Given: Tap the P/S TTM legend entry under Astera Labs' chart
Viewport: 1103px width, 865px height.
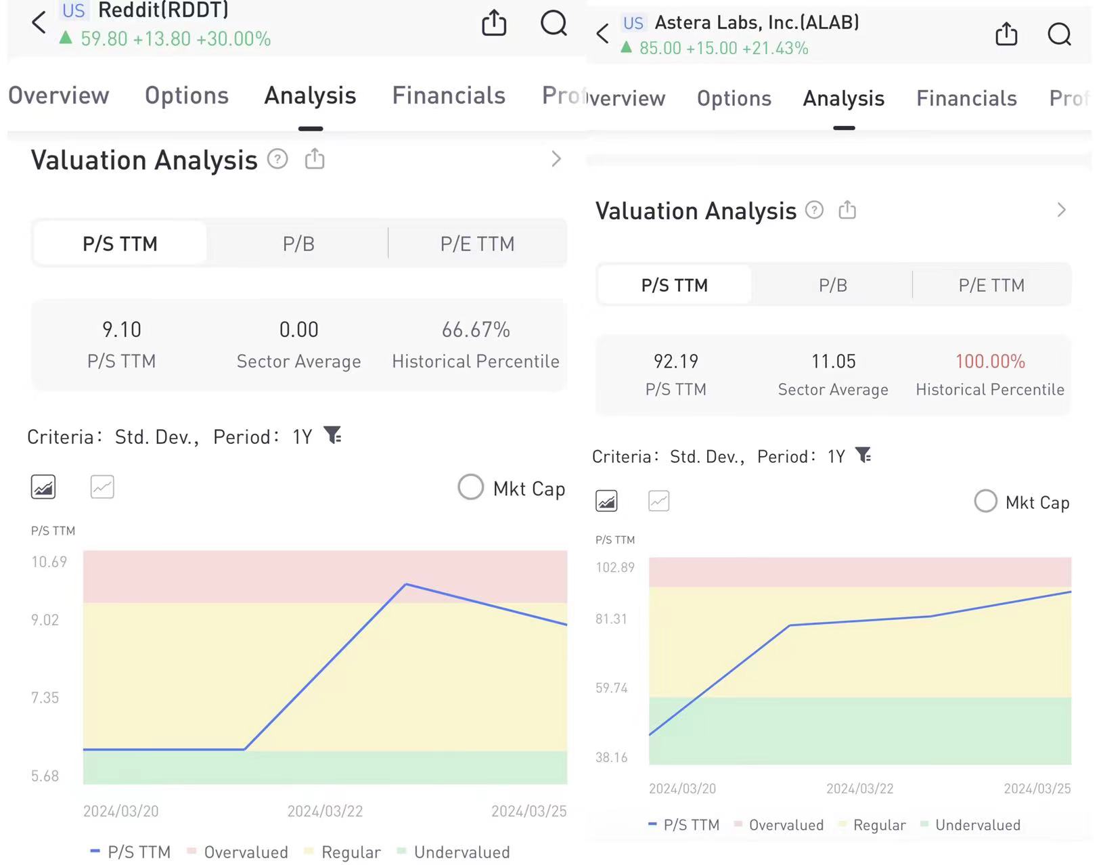Looking at the screenshot, I should (684, 824).
